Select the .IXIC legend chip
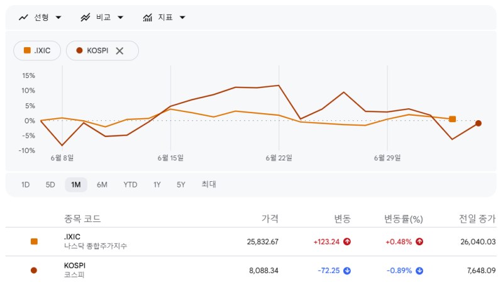Viewport: 503px width, 290px height. (37, 51)
